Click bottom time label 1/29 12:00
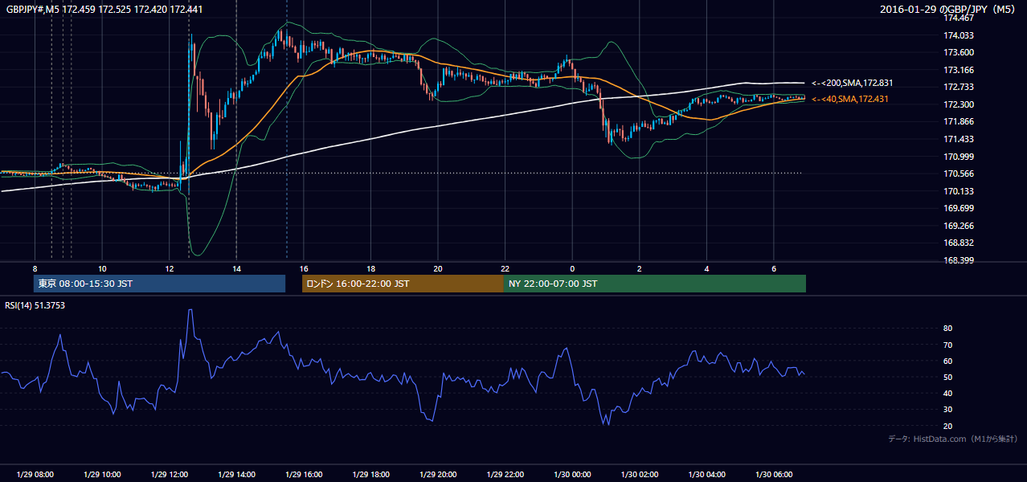This screenshot has width=1027, height=482. 169,475
